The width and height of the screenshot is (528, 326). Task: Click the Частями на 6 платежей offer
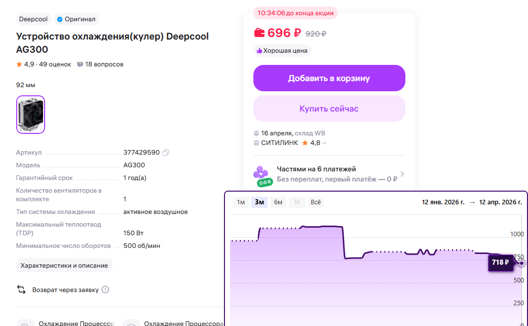329,174
